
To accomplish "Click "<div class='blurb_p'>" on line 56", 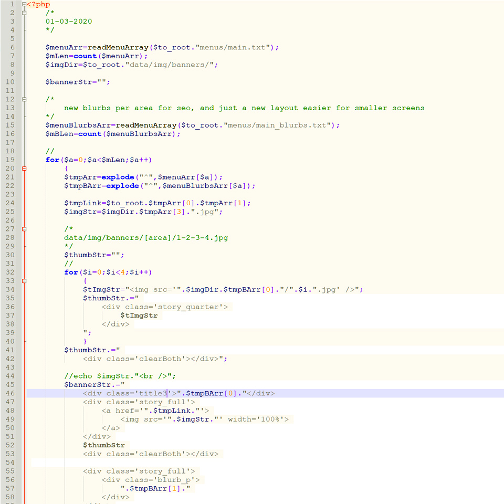I will 151,480.
